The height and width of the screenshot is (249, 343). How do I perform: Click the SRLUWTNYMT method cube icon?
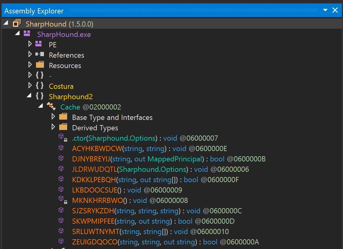[x=61, y=231]
